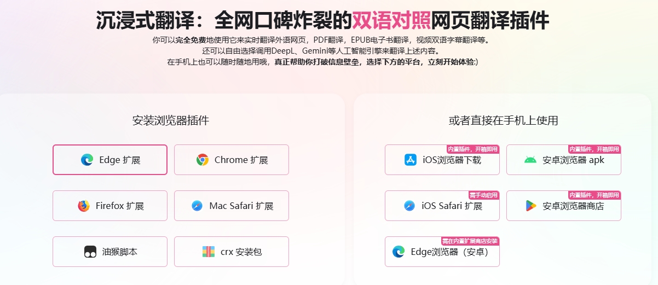
Task: Click the 需手动启用 badge label
Action: [x=483, y=195]
